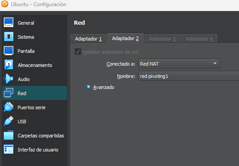Click the Avanzado label
This screenshot has height=166, width=239.
(103, 87)
